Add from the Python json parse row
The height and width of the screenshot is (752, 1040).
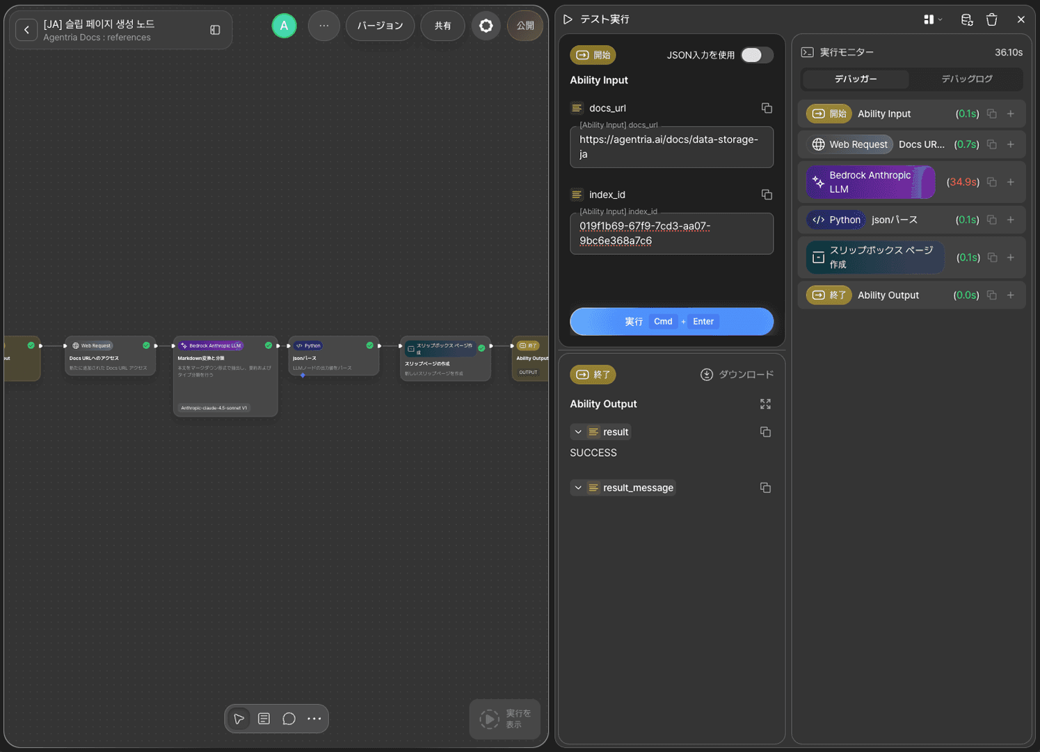pos(1011,220)
